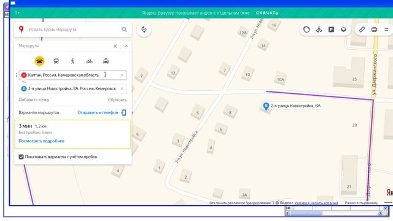The image size is (393, 221).
Task: Click the '2-я улица Новостройка, 8А' map label
Action: point(296,106)
